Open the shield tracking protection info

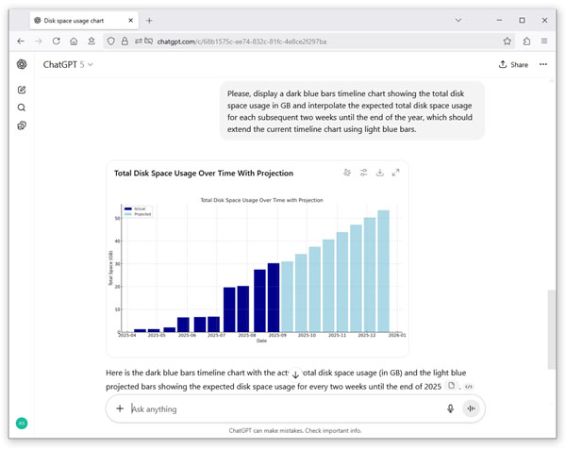[x=110, y=42]
